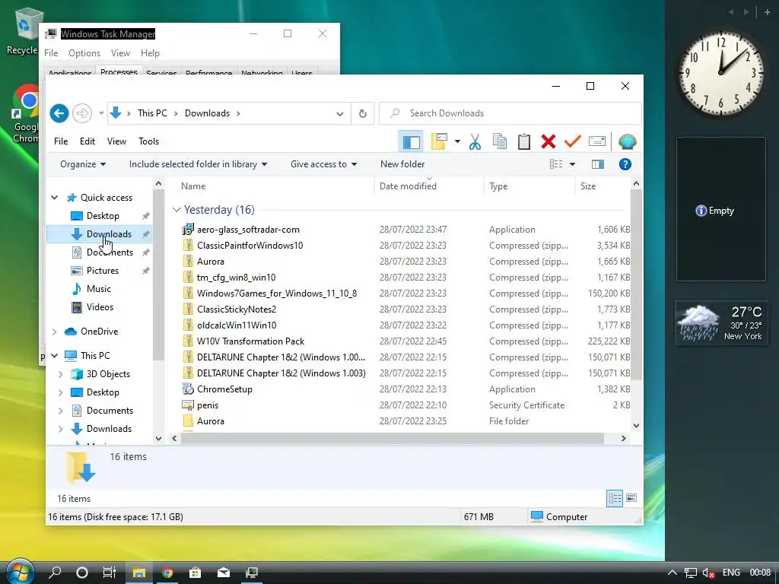Open Task View on the taskbar

(x=110, y=573)
